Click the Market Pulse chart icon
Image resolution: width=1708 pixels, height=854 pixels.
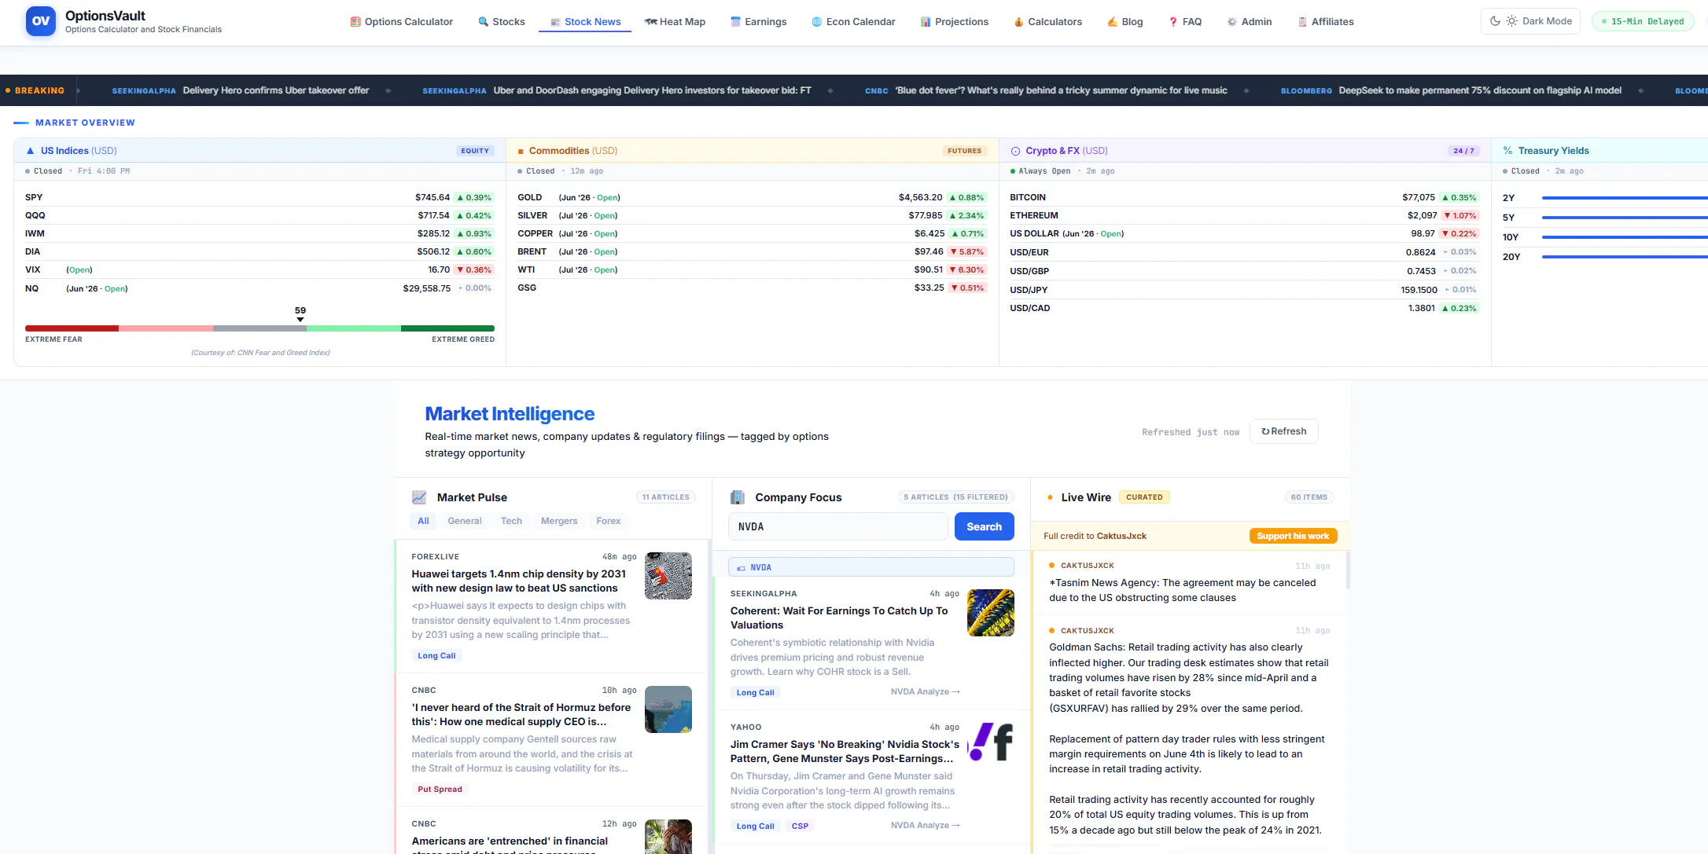click(419, 497)
